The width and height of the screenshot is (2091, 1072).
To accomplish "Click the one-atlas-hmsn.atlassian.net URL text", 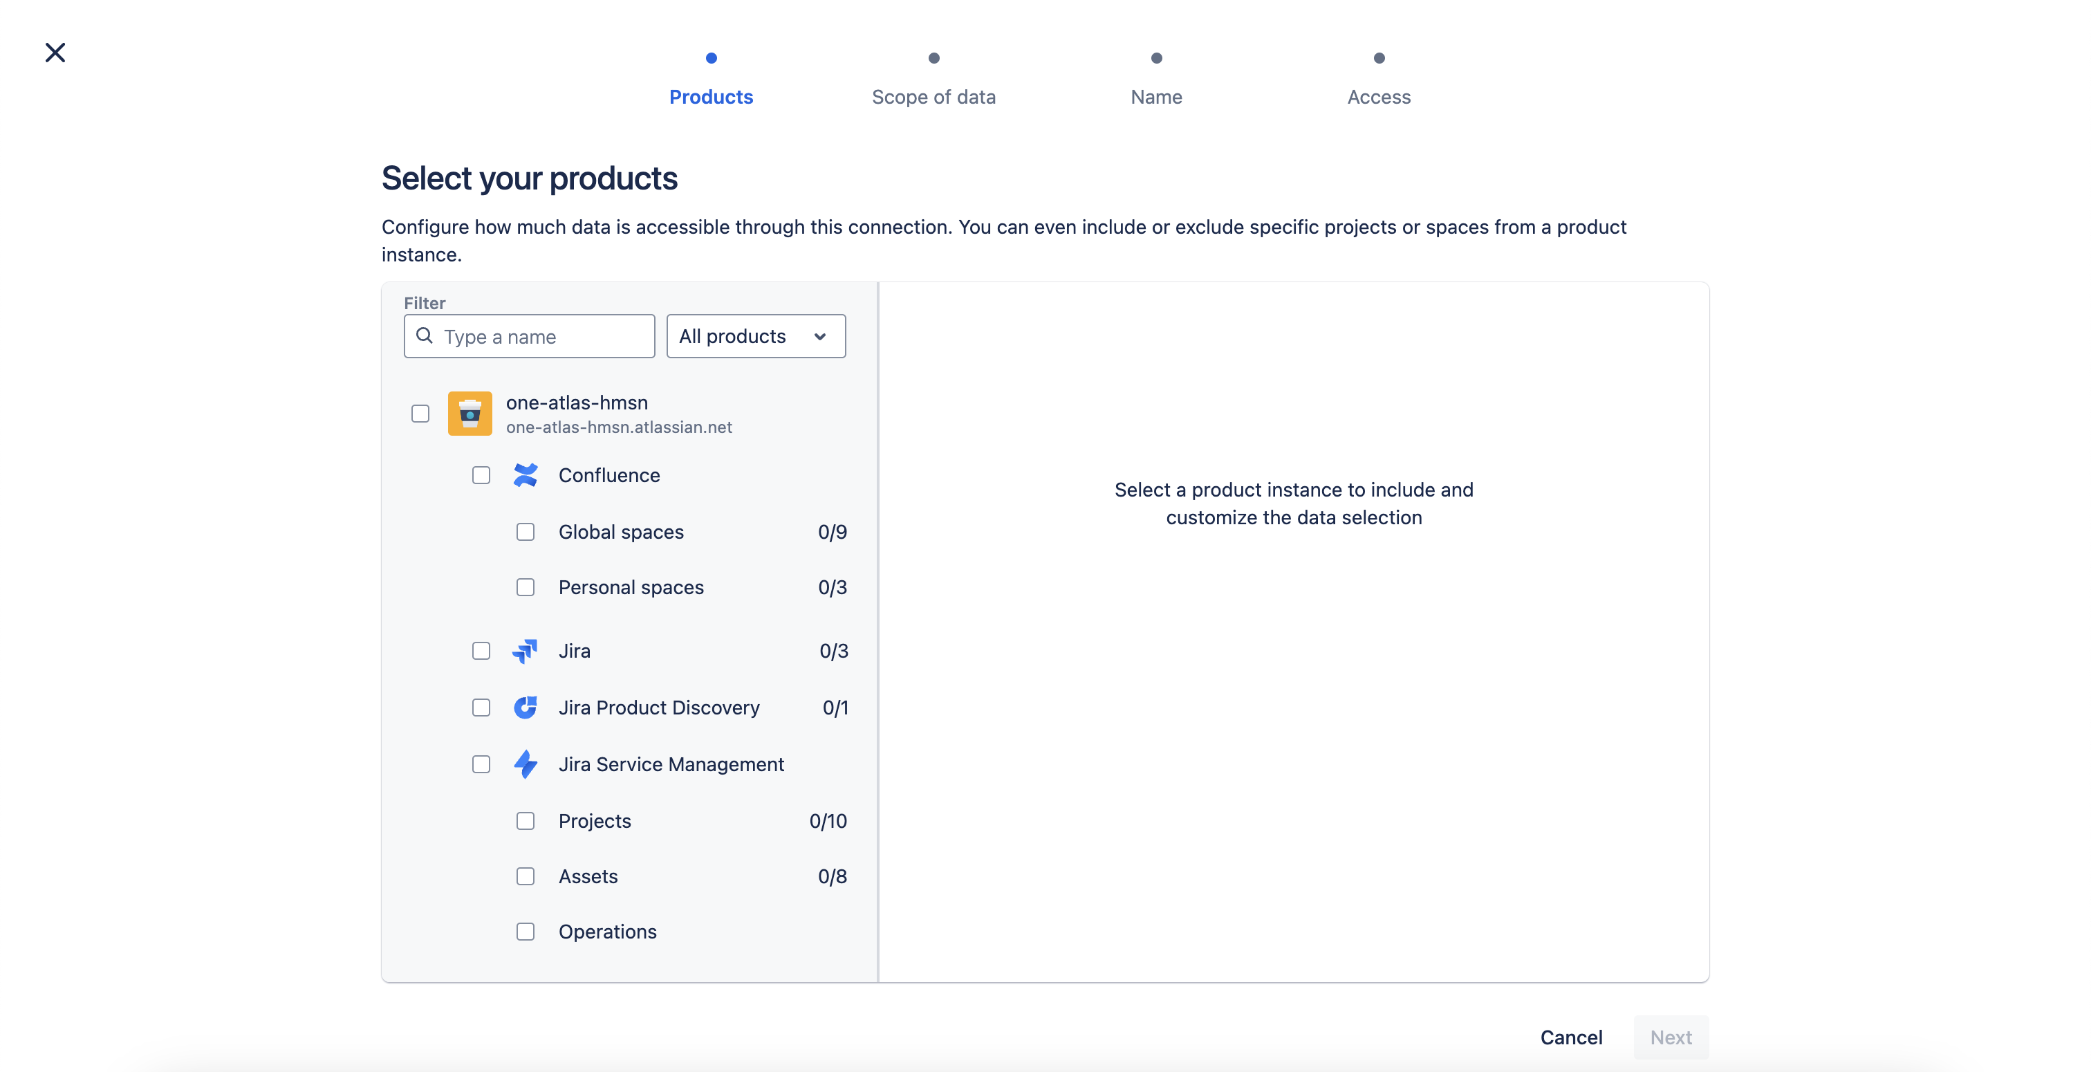I will [x=619, y=427].
